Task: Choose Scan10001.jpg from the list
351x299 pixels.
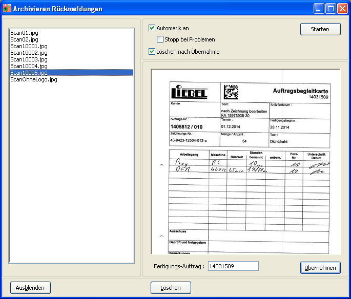Action: point(29,46)
